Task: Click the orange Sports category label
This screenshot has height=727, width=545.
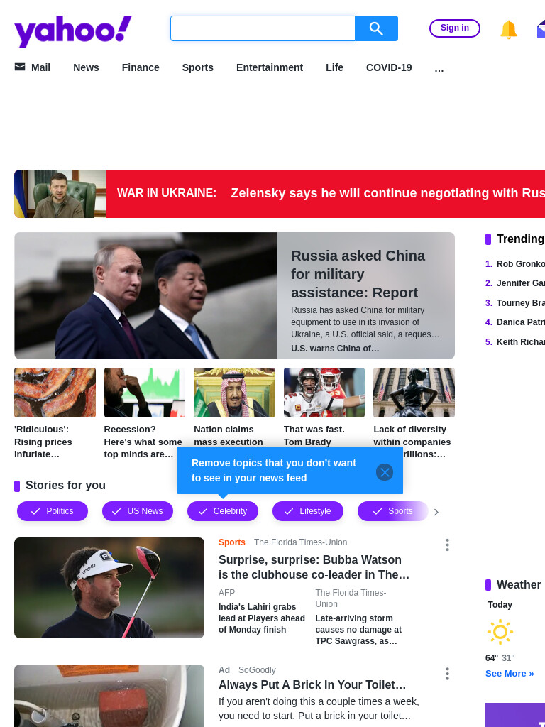Action: [x=232, y=542]
